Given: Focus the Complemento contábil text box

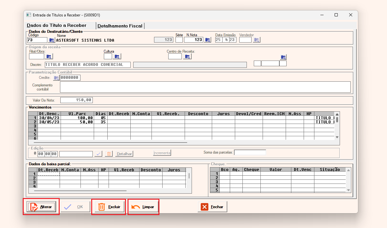Looking at the screenshot, I should click(x=205, y=87).
